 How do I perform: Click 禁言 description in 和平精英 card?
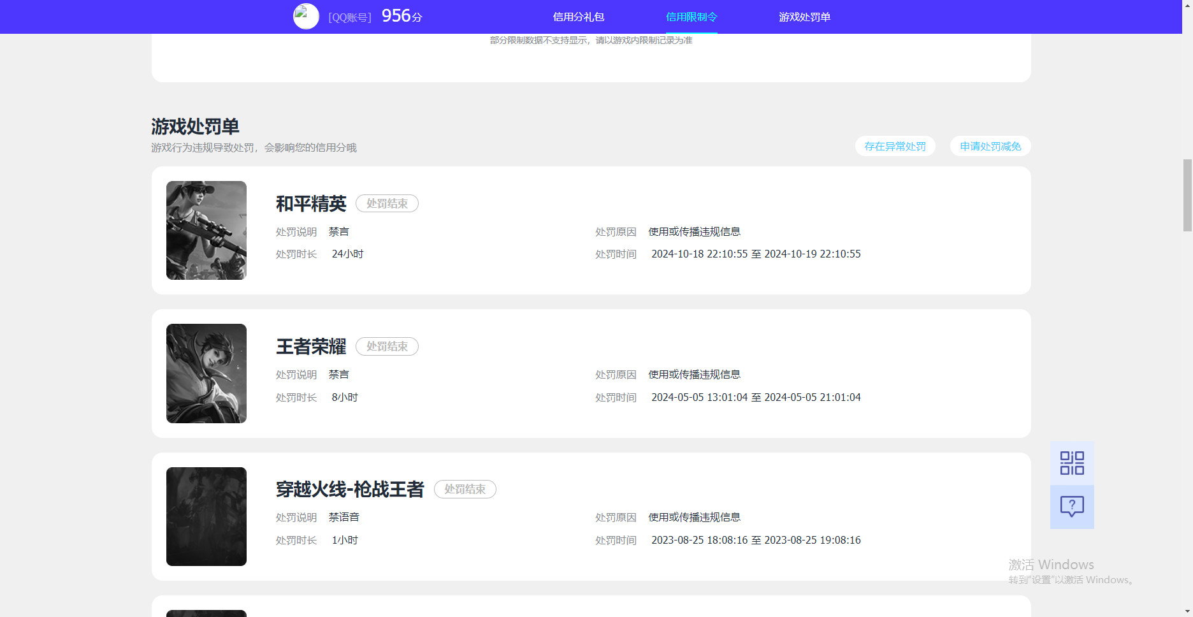tap(339, 231)
